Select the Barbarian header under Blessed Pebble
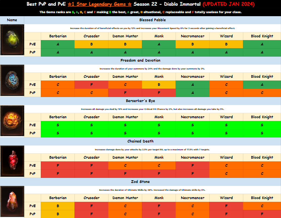This screenshot has width=281, height=218. point(58,36)
